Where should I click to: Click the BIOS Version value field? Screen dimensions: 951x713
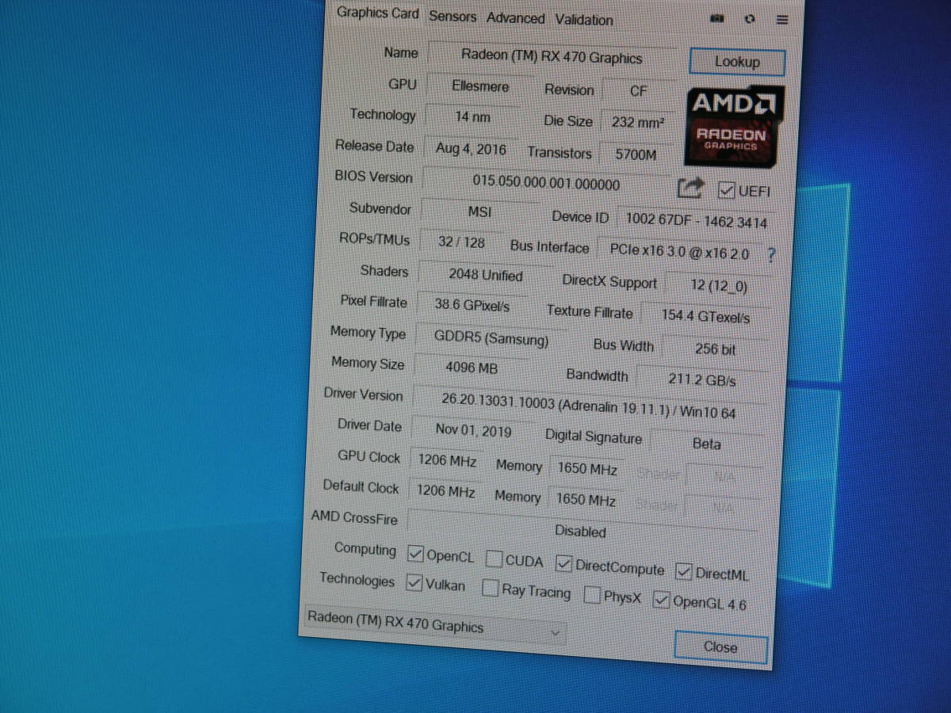(x=546, y=182)
